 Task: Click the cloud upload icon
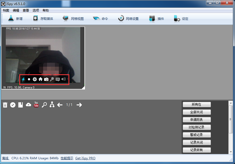(x=28, y=105)
